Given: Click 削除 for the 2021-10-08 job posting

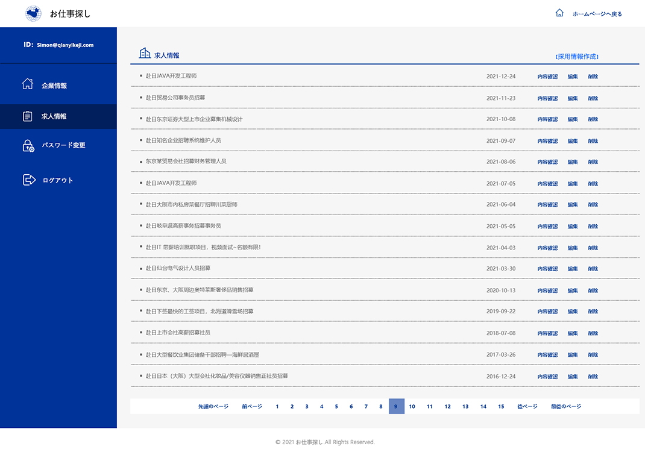Looking at the screenshot, I should pos(593,119).
